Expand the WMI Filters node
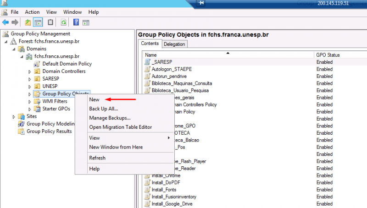Screen dimensions: 367x208 coord(30,102)
